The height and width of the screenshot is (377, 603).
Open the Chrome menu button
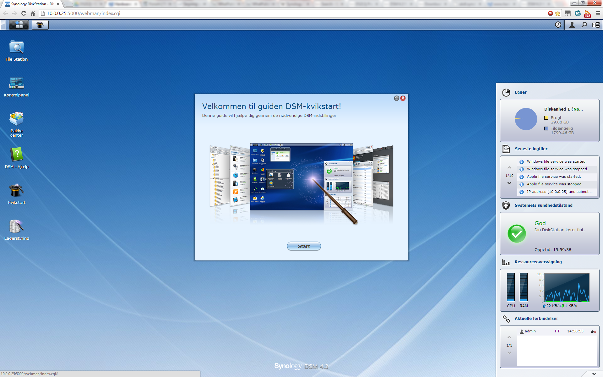[x=598, y=13]
